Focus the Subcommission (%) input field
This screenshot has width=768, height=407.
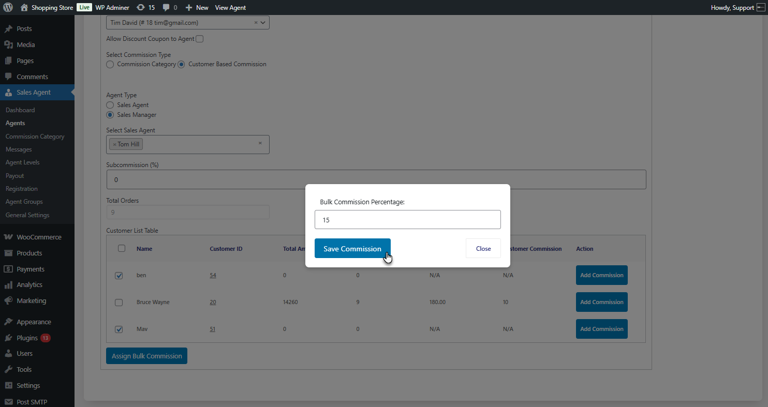(376, 179)
